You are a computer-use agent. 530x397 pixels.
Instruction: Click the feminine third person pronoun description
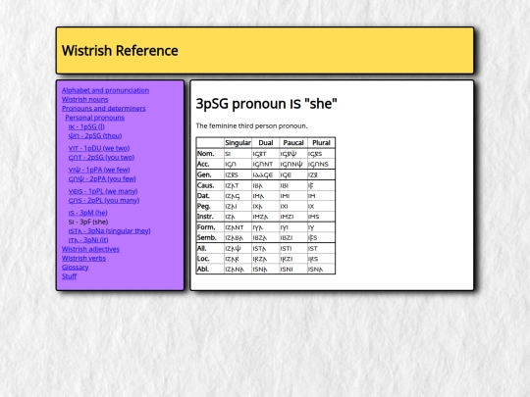point(252,125)
